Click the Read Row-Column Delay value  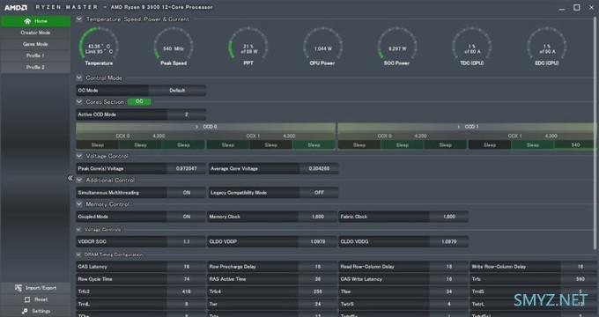(x=449, y=267)
